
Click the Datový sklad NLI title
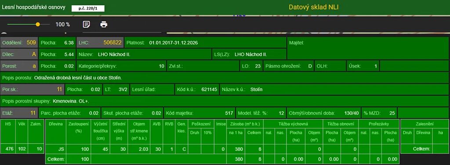(313, 7)
